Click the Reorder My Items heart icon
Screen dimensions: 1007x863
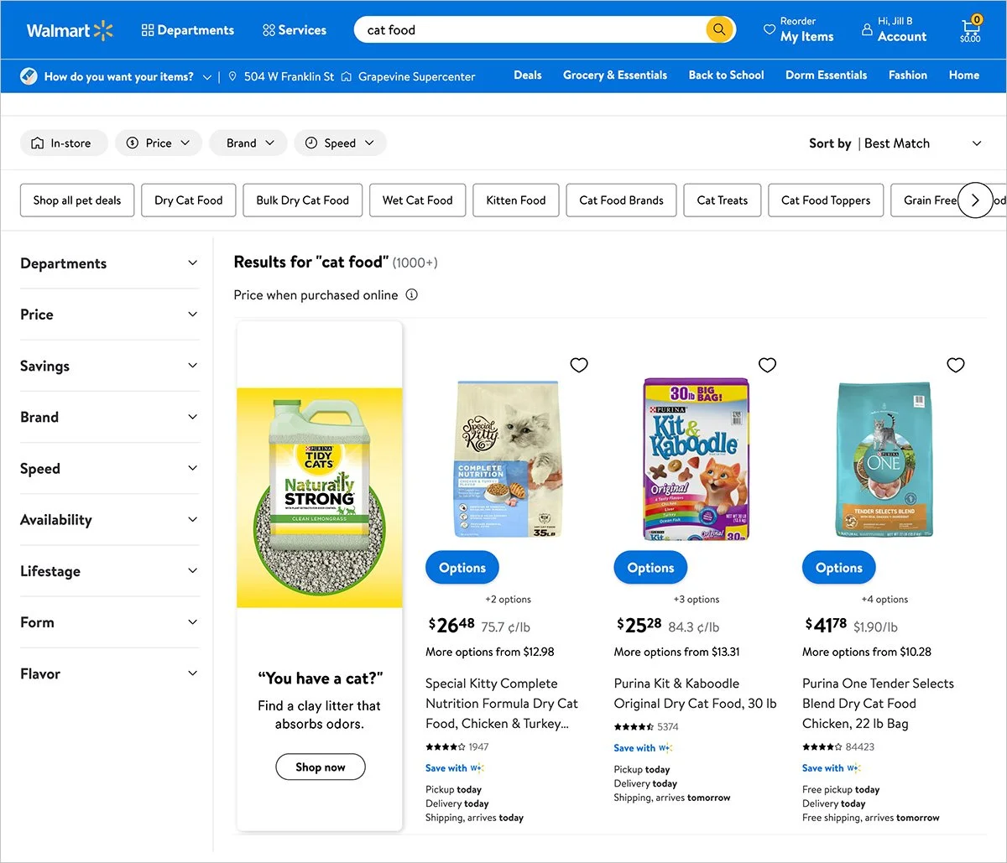[769, 30]
